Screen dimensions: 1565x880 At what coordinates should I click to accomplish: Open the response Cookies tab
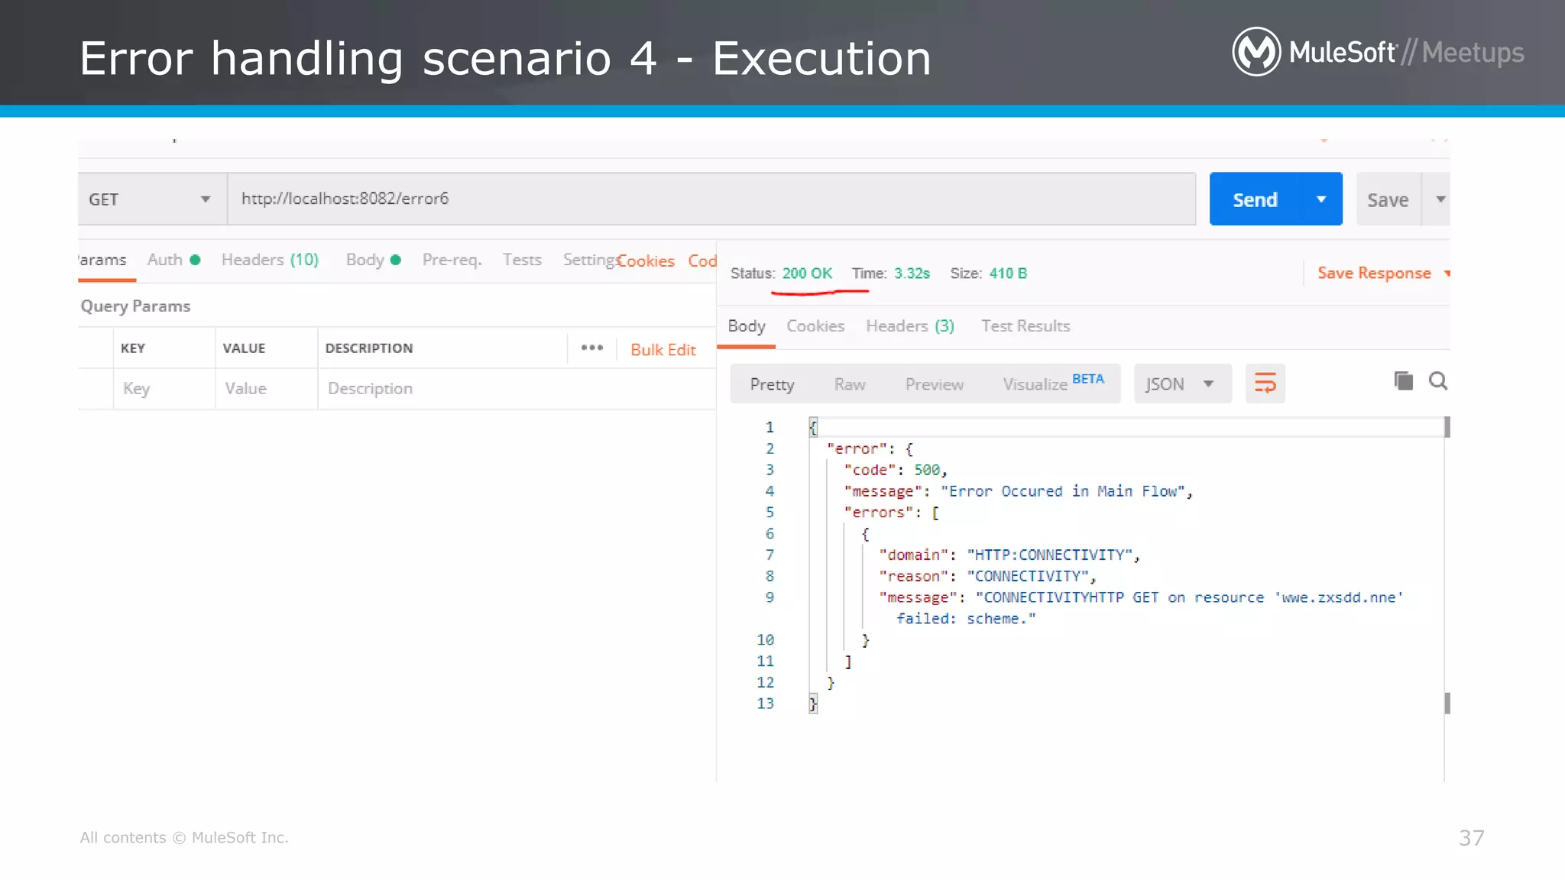(815, 326)
